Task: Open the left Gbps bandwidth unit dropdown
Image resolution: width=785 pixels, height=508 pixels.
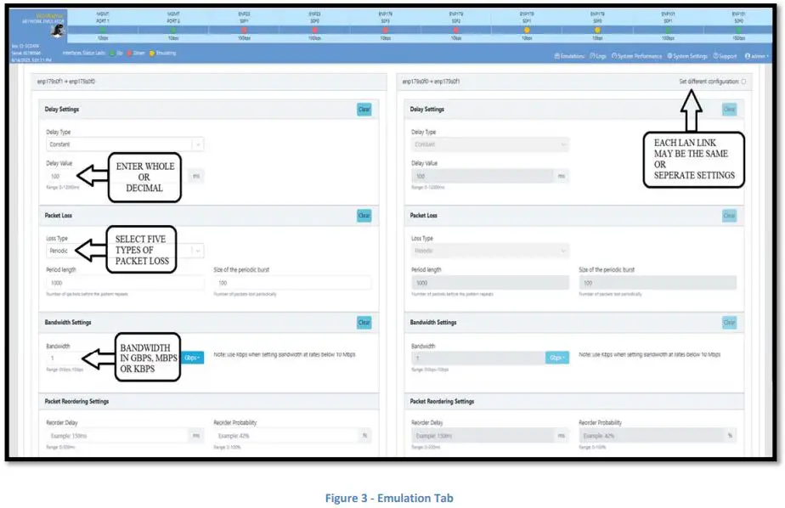Action: [x=191, y=358]
